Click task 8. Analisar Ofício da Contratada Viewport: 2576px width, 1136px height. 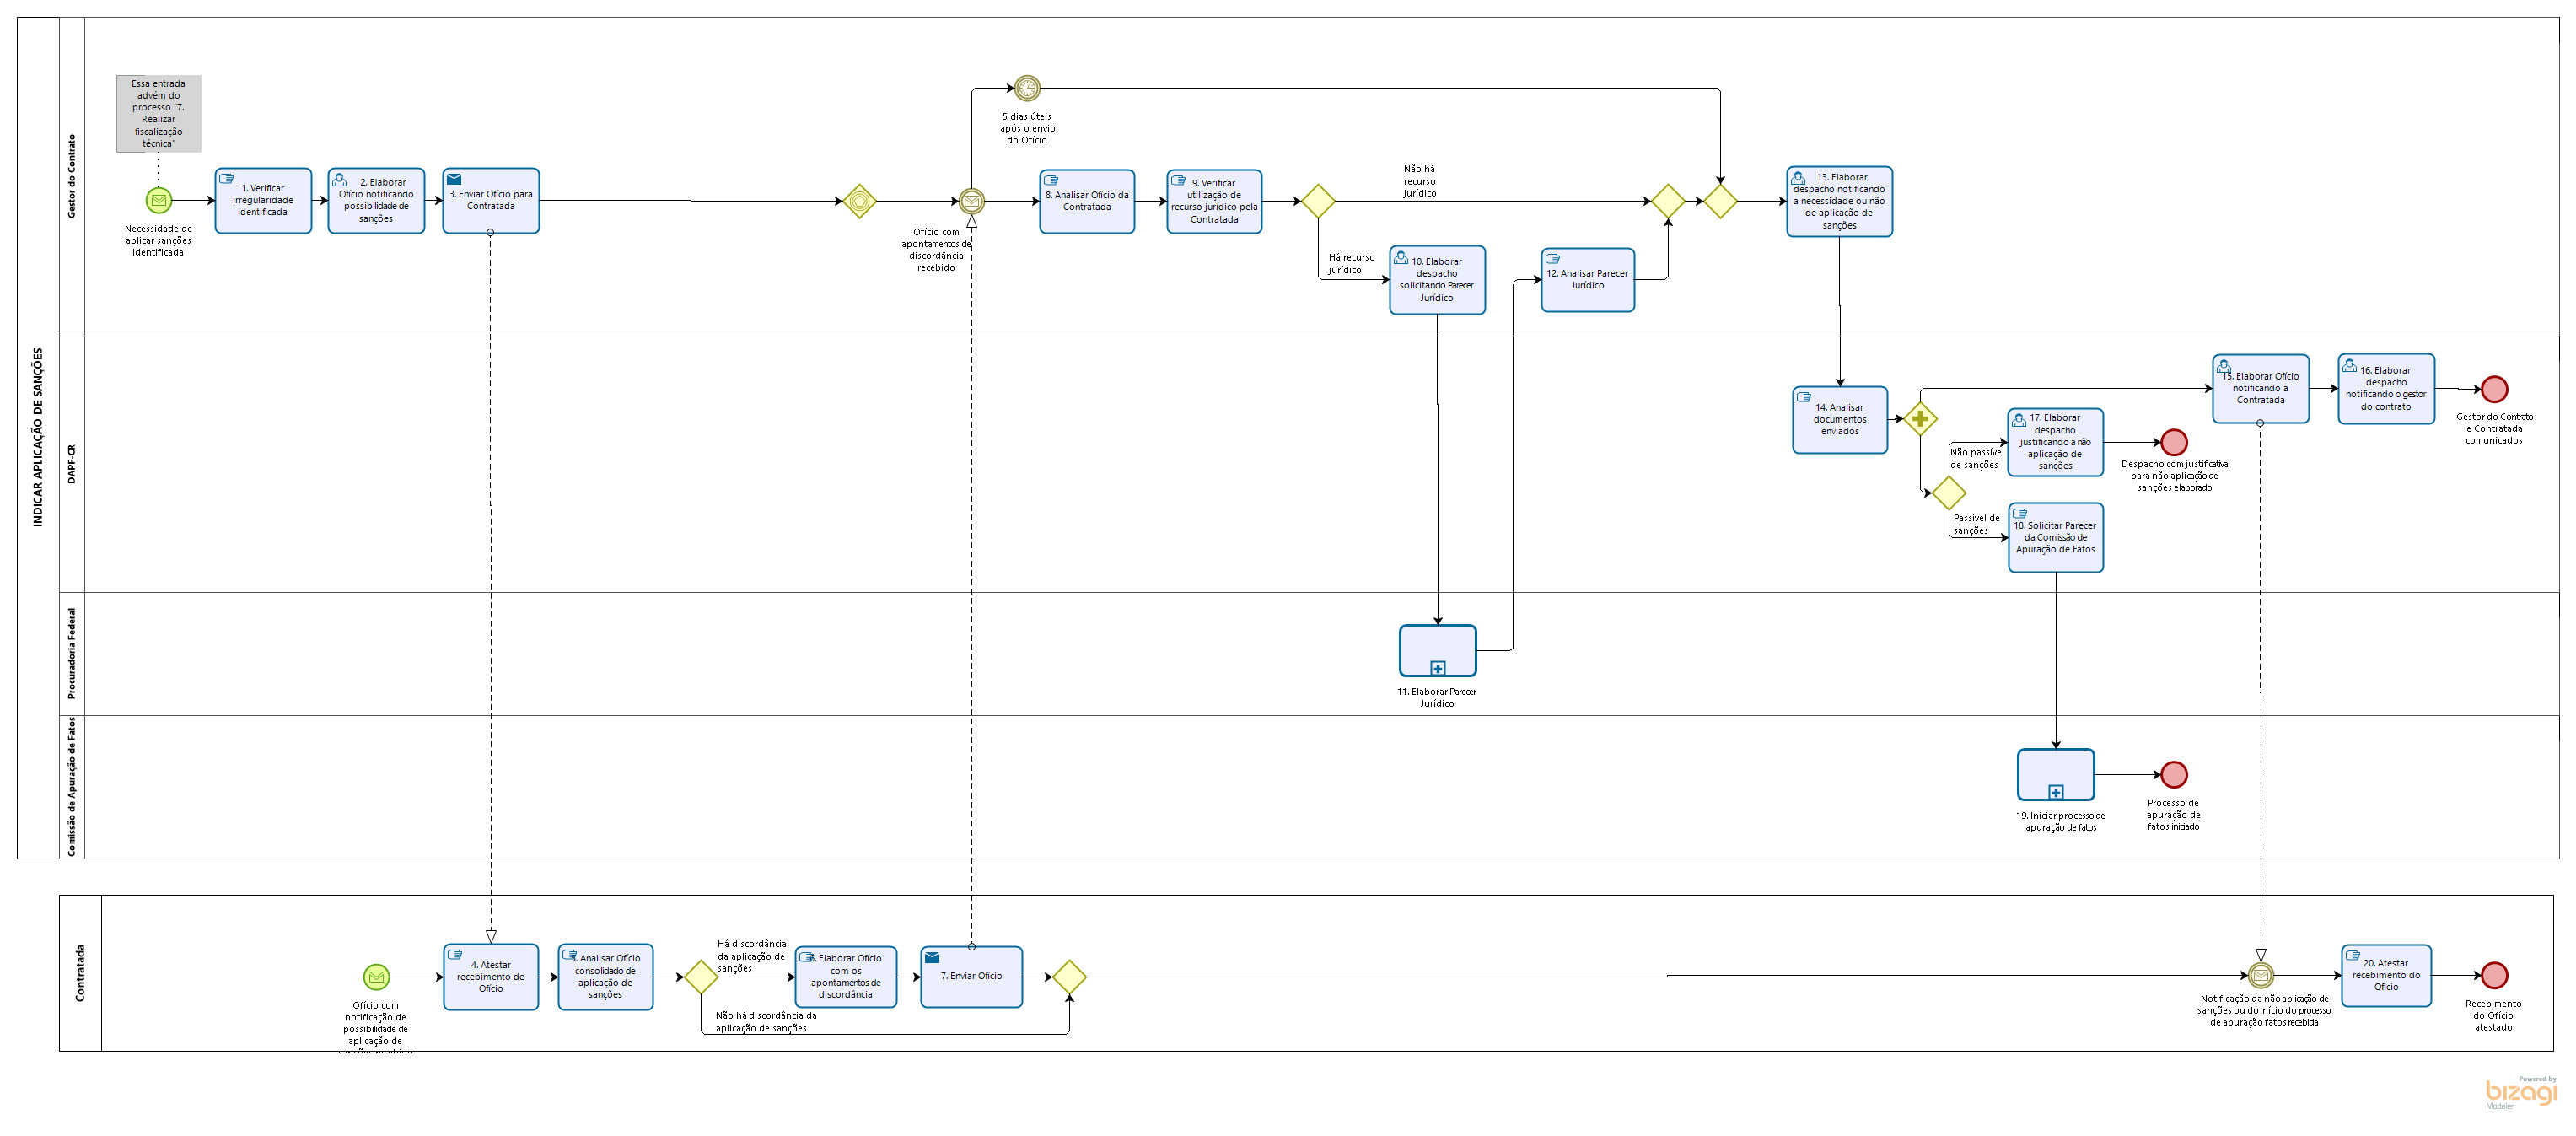(1086, 201)
